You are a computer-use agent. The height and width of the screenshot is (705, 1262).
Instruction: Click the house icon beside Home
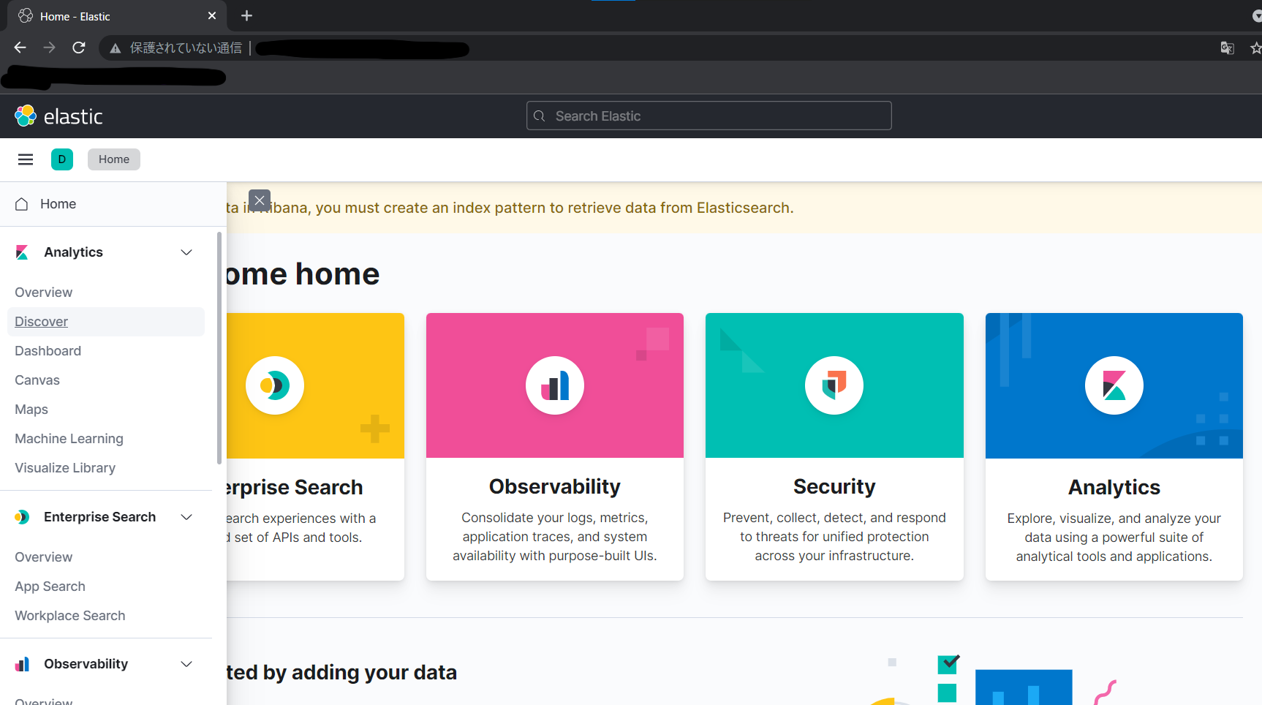point(22,204)
